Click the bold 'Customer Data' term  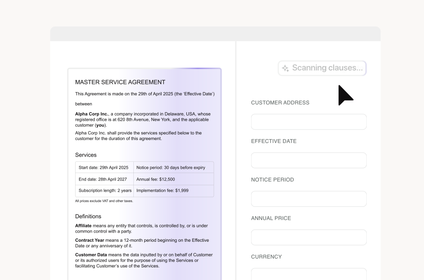coord(91,255)
